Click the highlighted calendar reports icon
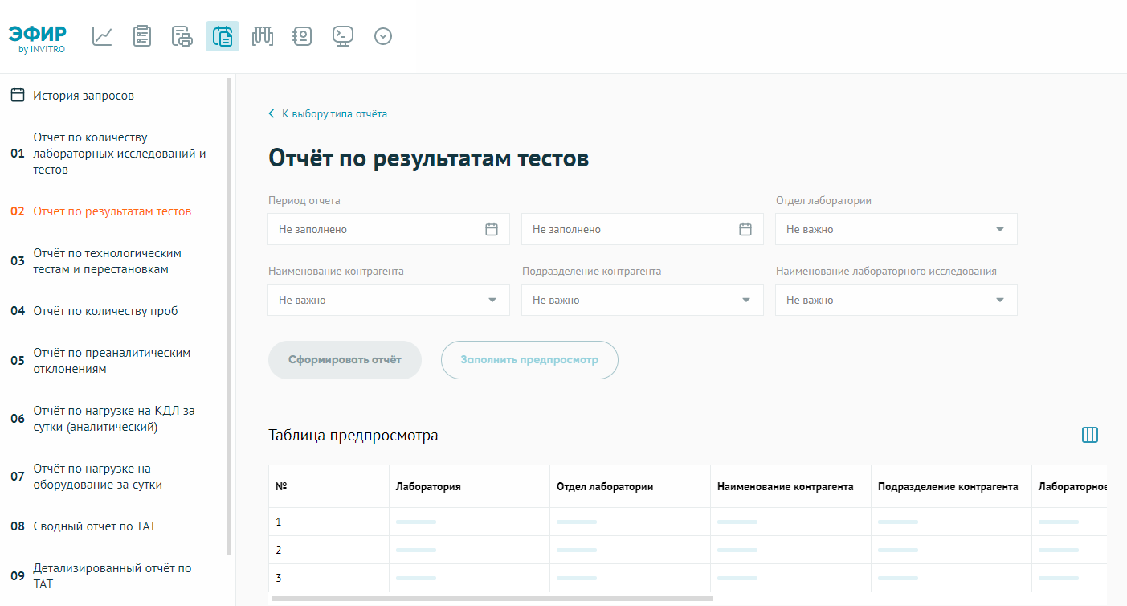Image resolution: width=1127 pixels, height=606 pixels. (223, 36)
